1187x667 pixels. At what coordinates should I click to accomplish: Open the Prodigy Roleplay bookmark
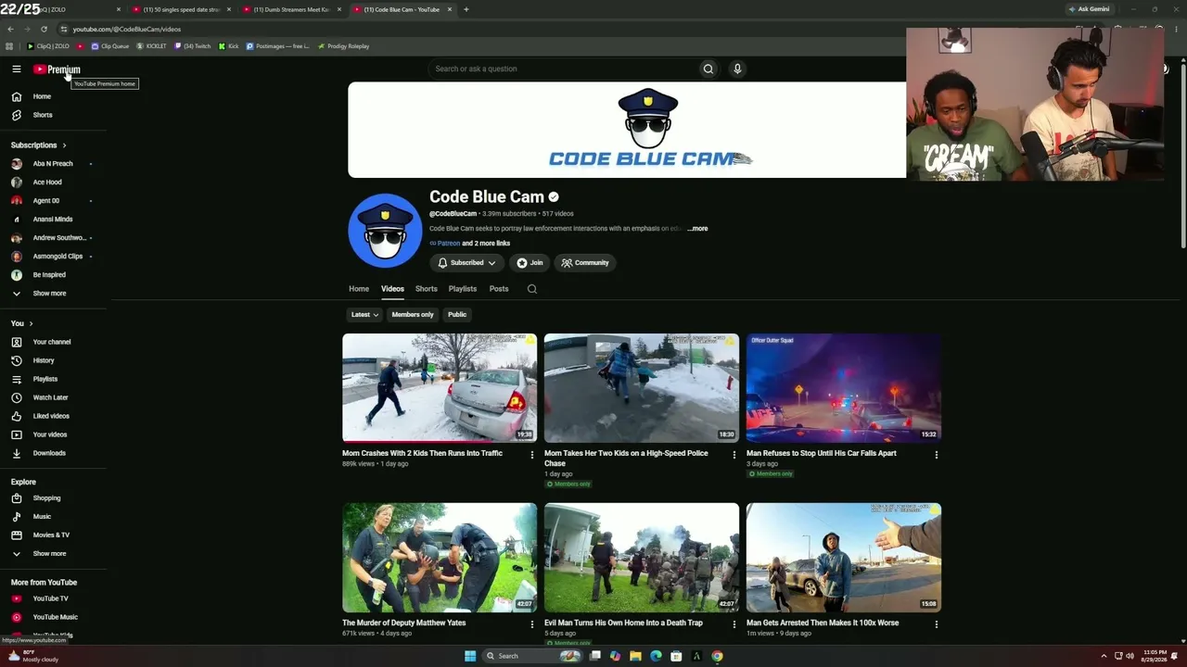pos(343,46)
